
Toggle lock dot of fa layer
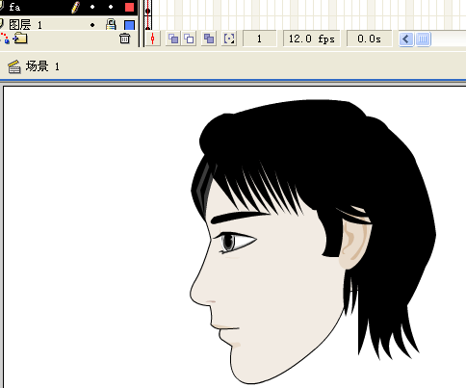(111, 7)
